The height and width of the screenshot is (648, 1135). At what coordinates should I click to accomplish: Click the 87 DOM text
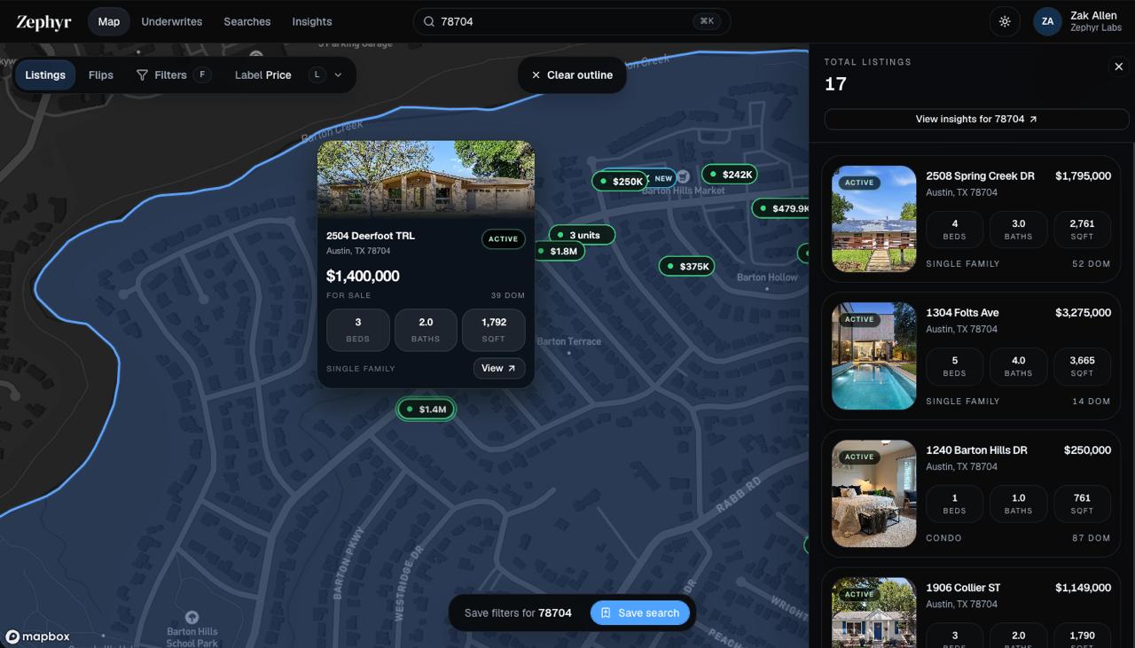pos(1091,538)
